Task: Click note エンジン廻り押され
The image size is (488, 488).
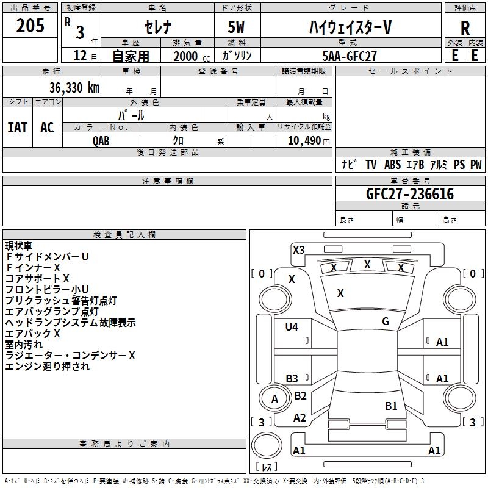Action: (x=48, y=367)
